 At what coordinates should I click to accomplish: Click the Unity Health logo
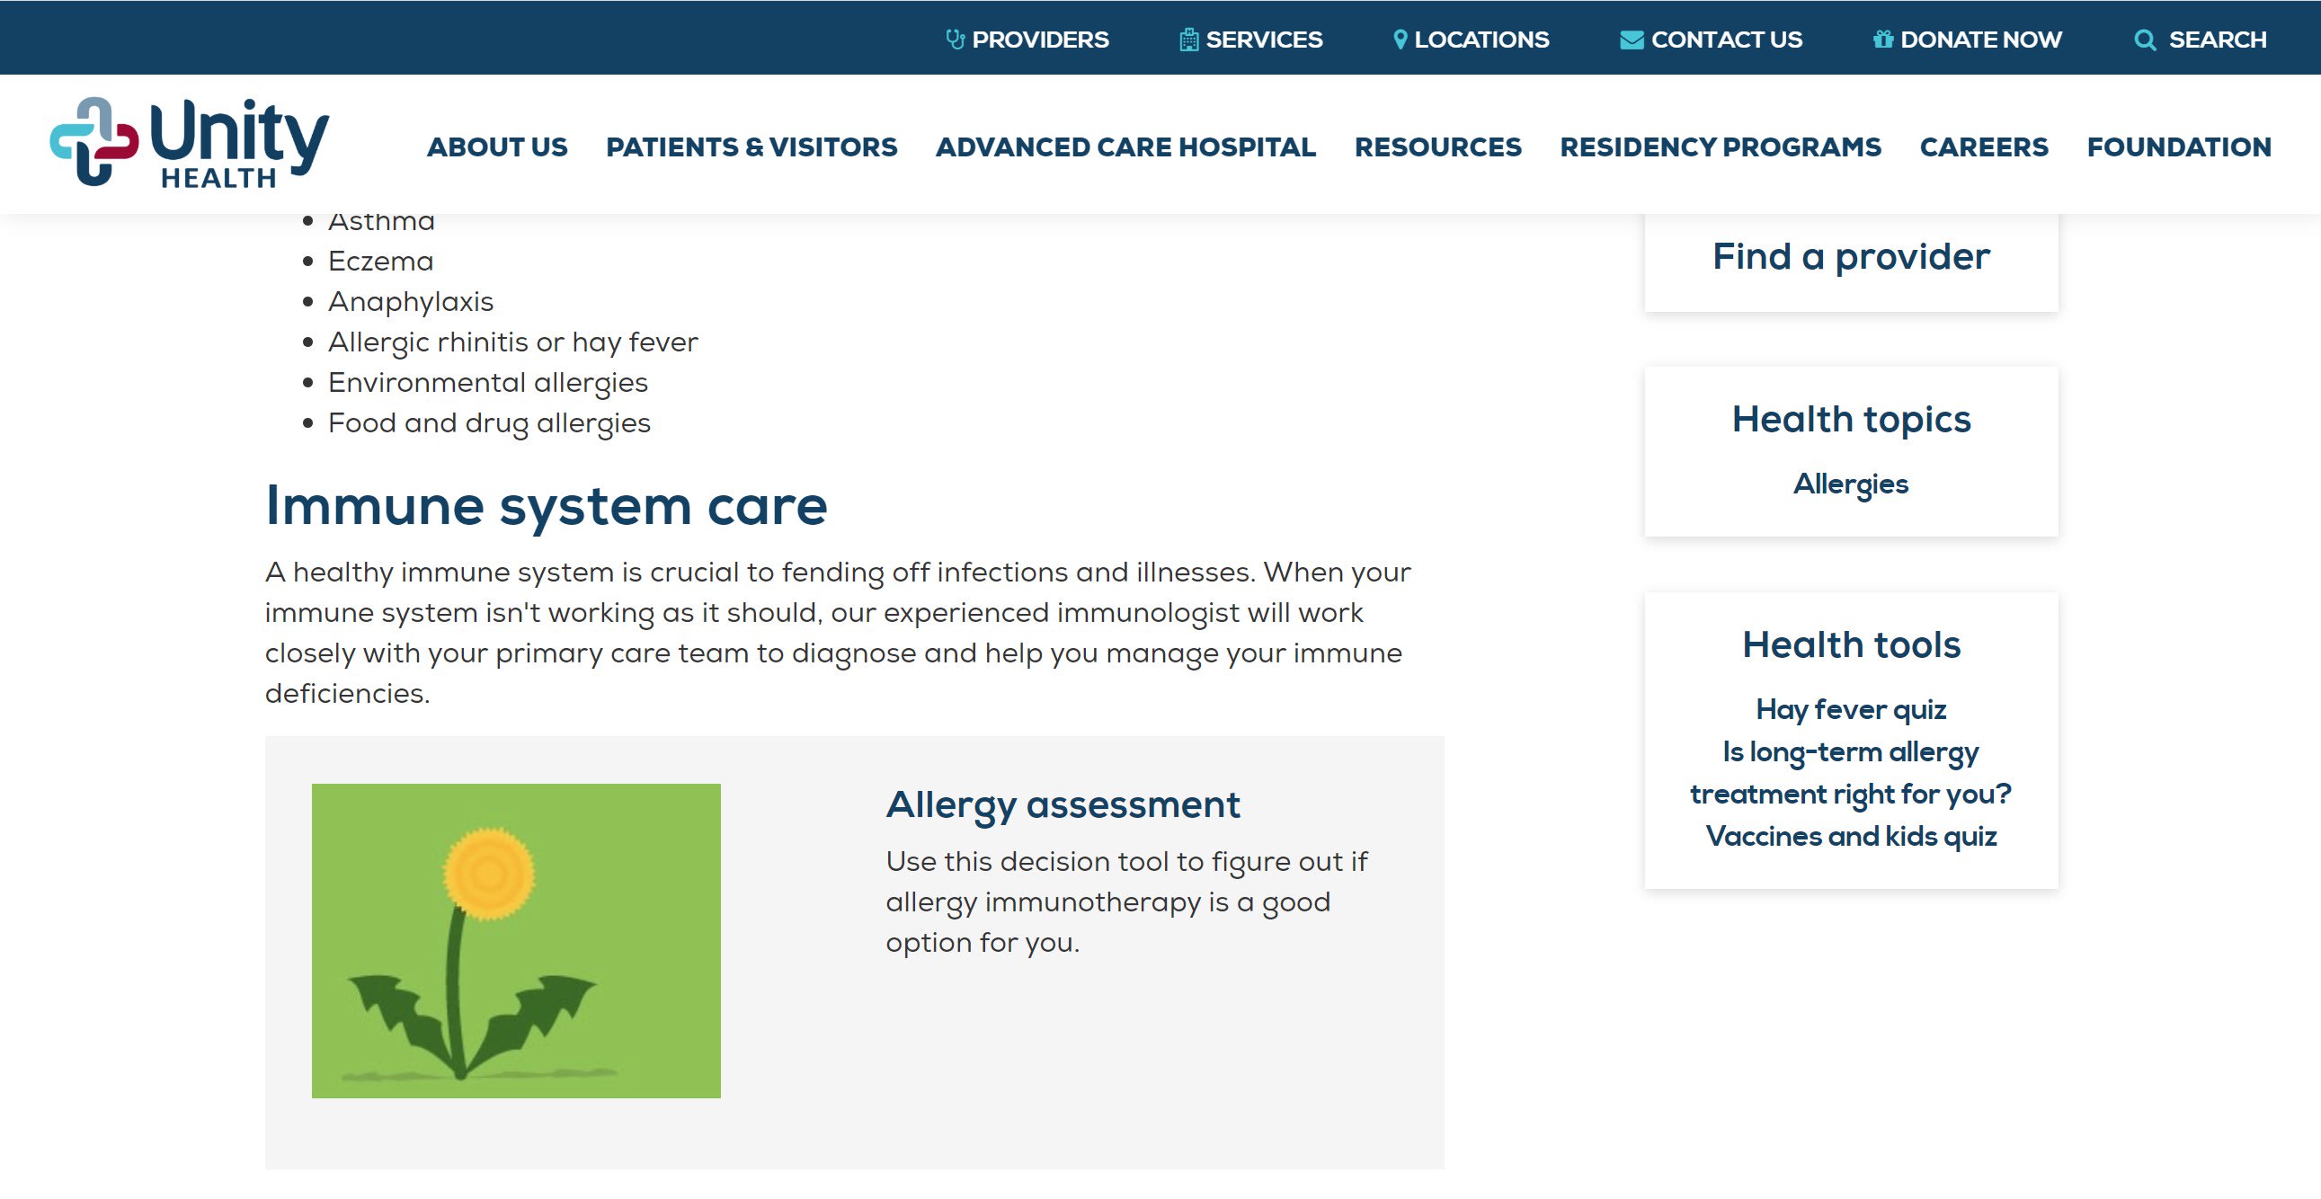189,143
